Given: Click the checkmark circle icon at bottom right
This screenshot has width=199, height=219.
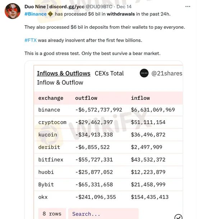Looking at the screenshot, I should point(179,216).
